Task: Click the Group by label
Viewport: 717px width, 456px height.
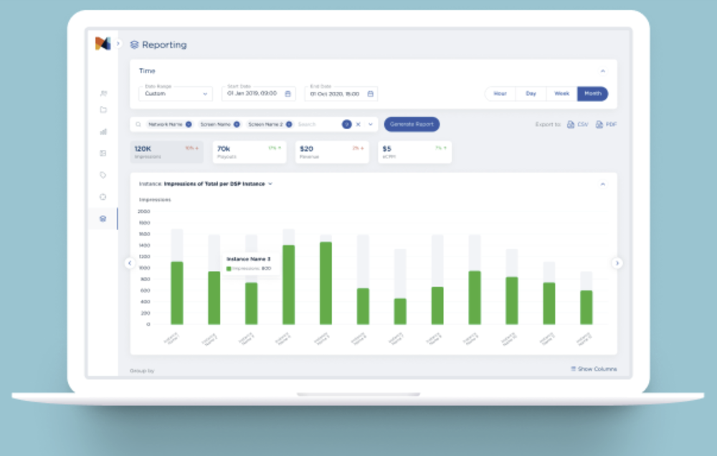Action: pyautogui.click(x=142, y=371)
